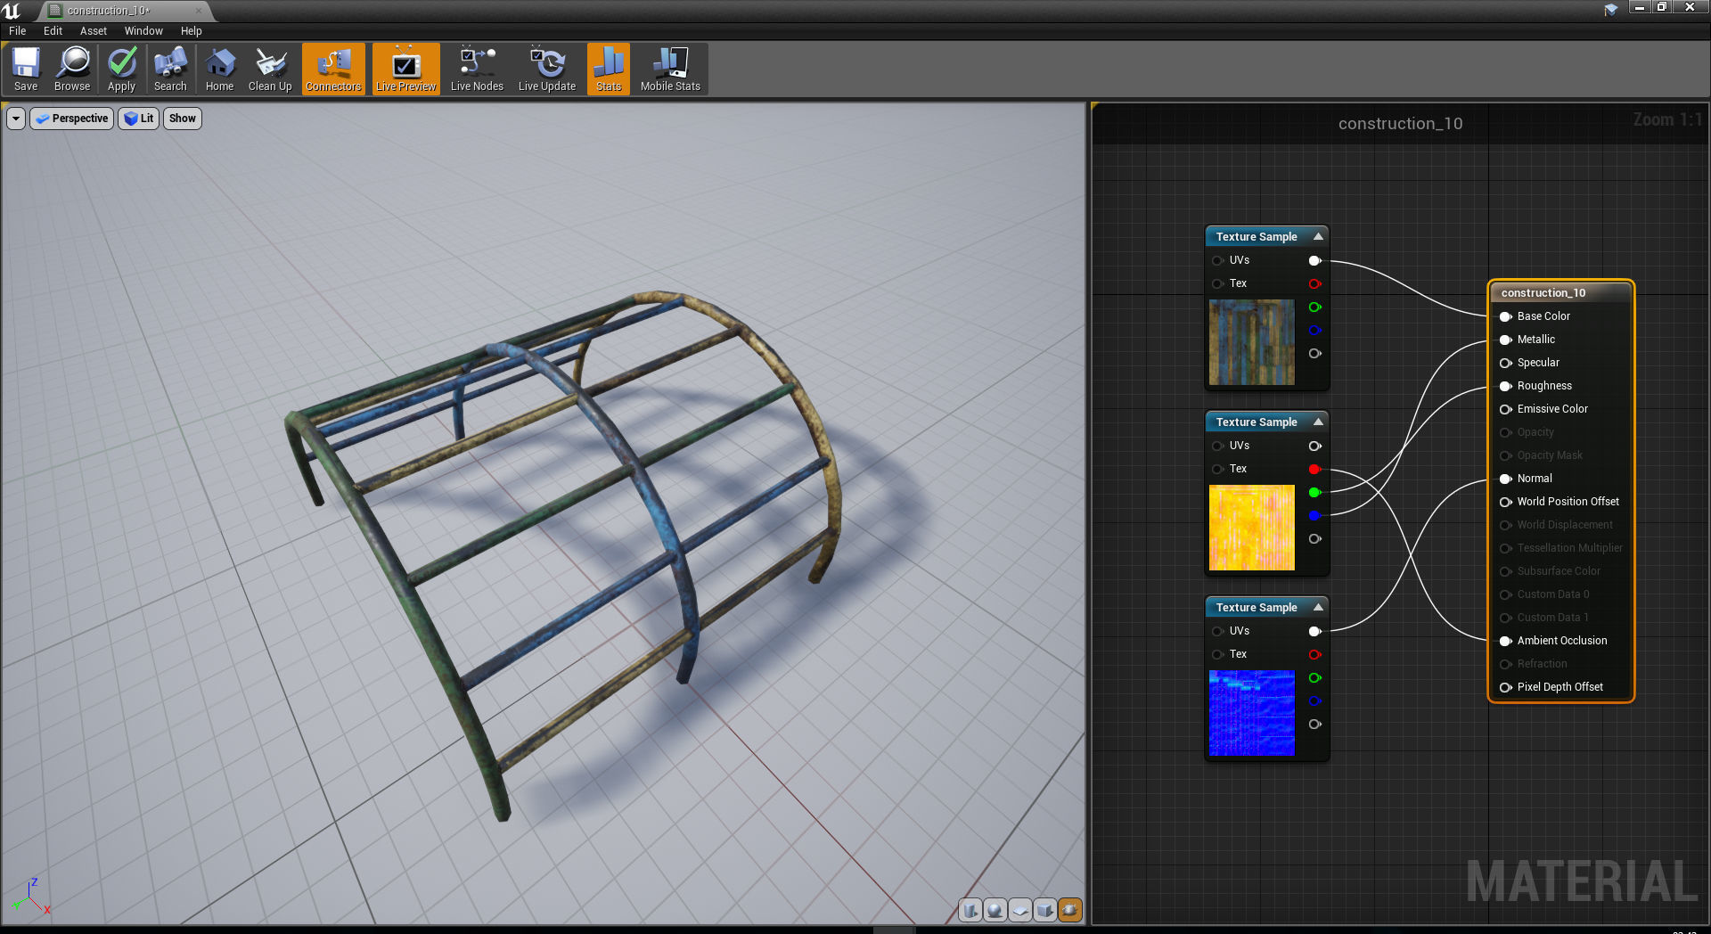Click the Ambient Occlusion input pin
The height and width of the screenshot is (934, 1711).
pyautogui.click(x=1506, y=641)
